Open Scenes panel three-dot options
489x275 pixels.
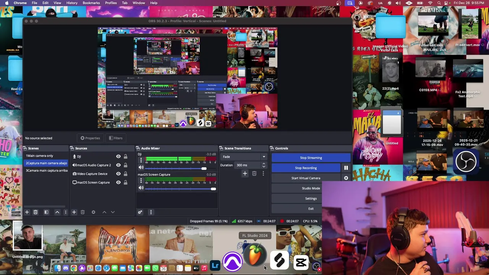(65, 212)
